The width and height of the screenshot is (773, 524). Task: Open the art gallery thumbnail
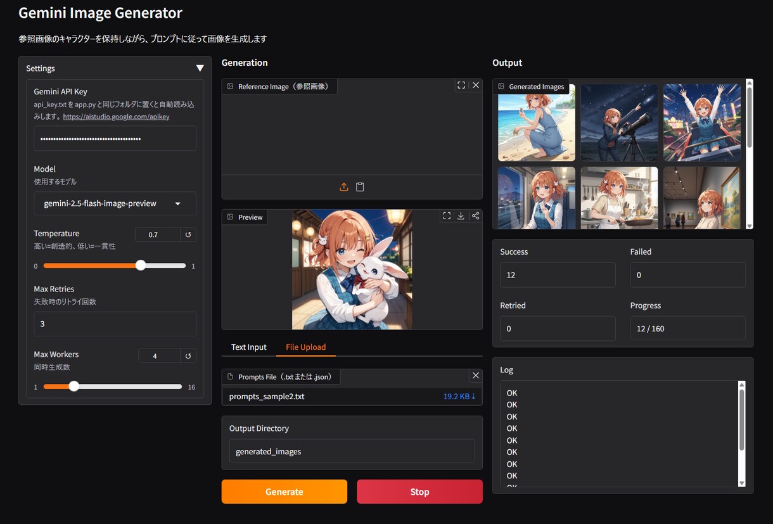[702, 198]
